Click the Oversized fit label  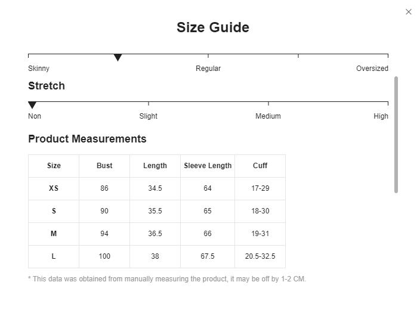(372, 69)
